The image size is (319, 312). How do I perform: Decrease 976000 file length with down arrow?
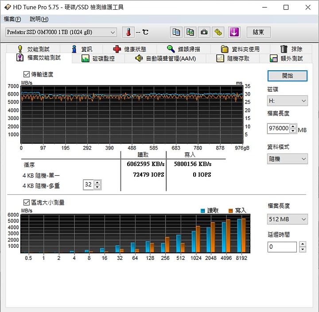click(x=293, y=131)
